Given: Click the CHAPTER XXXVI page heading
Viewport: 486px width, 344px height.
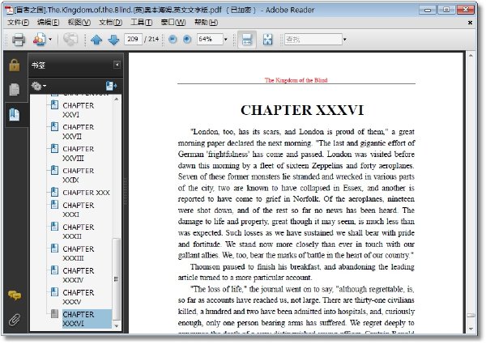Looking at the screenshot, I should coord(302,110).
